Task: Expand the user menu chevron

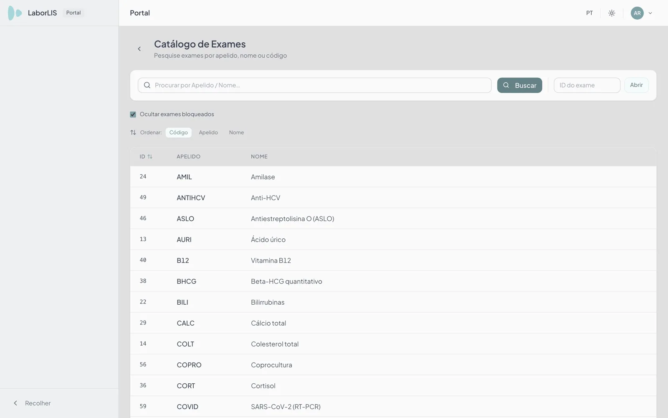Action: click(650, 13)
